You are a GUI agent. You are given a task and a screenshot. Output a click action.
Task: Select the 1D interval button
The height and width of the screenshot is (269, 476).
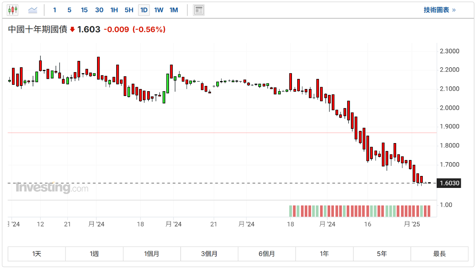pos(144,10)
